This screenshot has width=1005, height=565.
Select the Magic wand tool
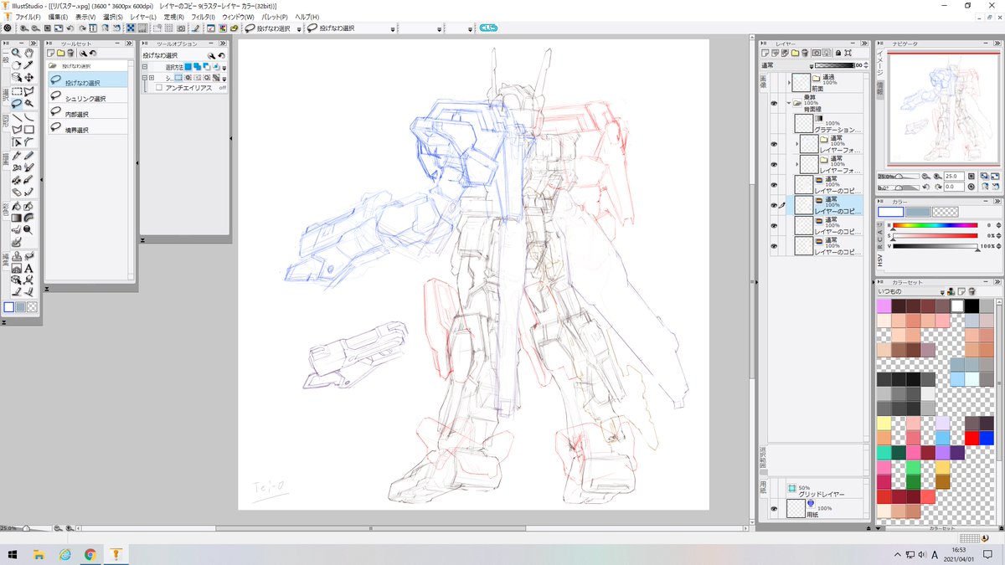point(28,101)
